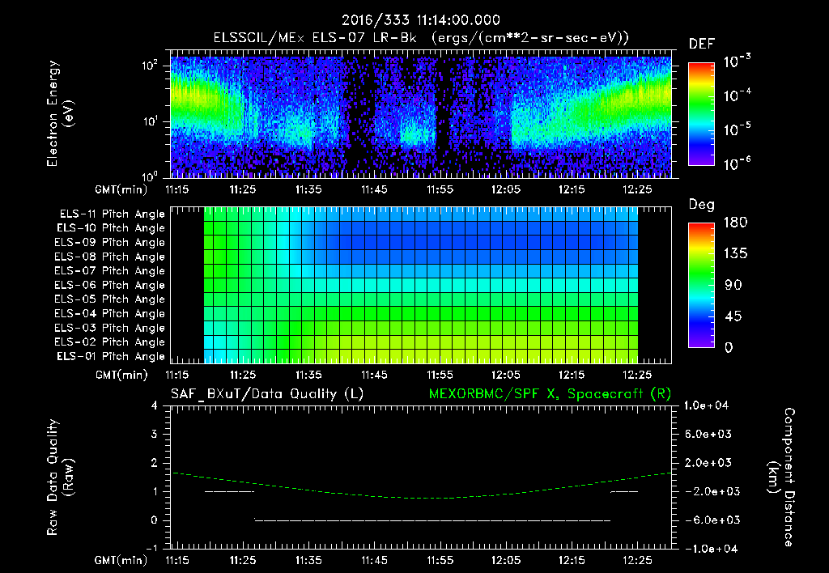The height and width of the screenshot is (573, 829).
Task: Click the 90 value on the Deg color bar
Action: [x=733, y=286]
